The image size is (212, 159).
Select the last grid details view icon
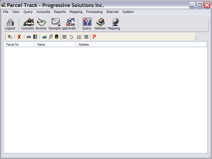point(86,37)
